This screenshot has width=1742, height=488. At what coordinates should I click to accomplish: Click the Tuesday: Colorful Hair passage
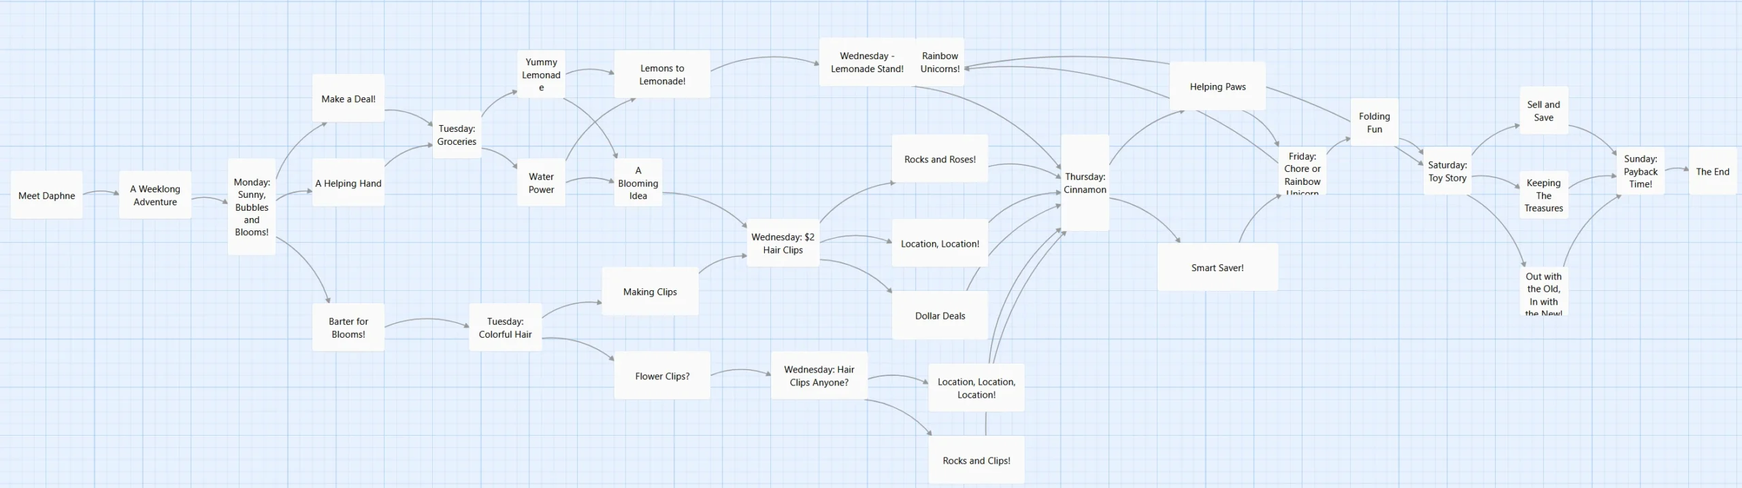click(505, 328)
